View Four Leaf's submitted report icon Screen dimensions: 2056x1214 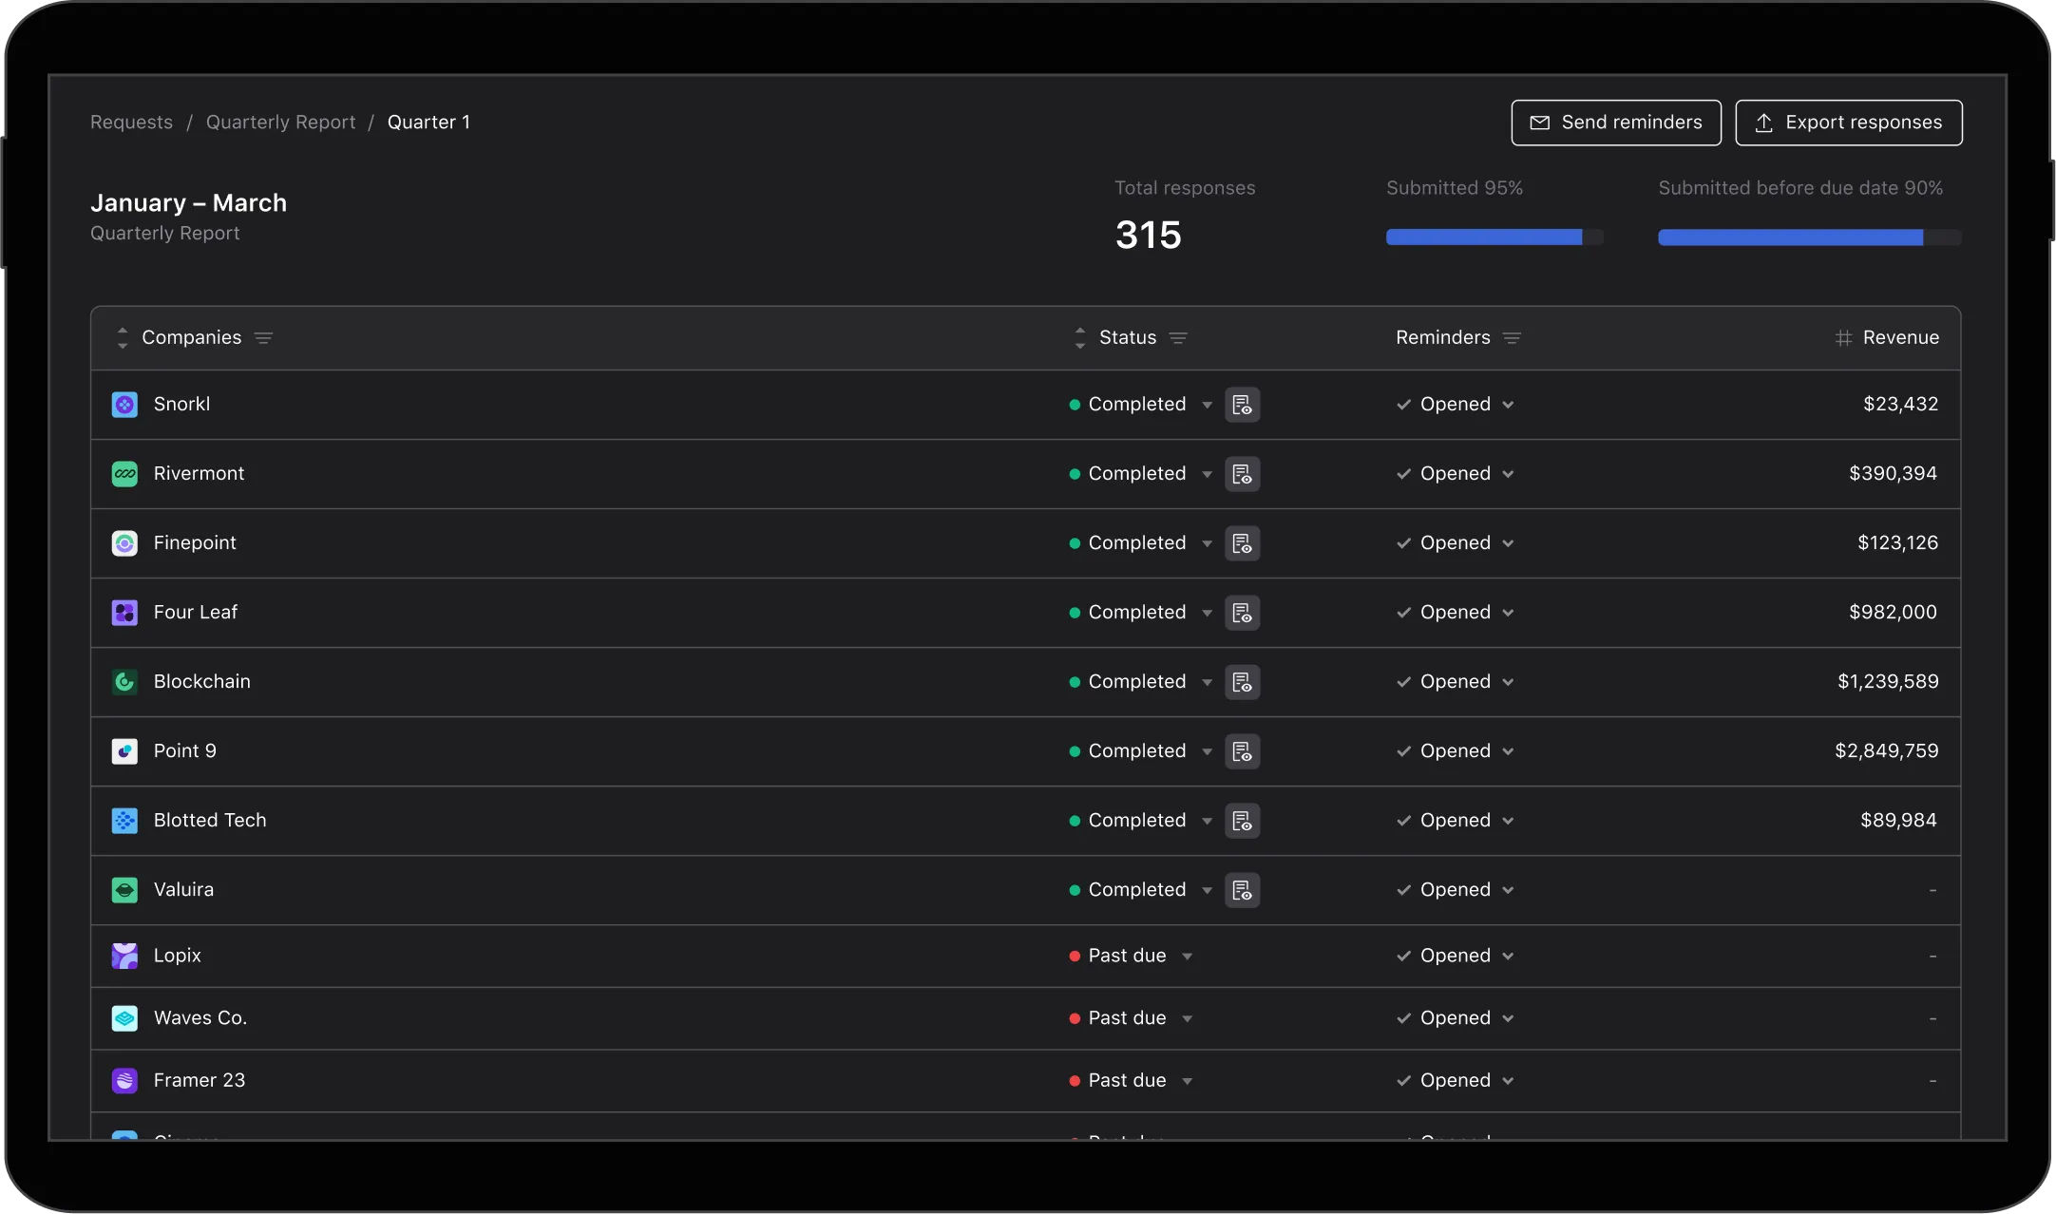1242,613
